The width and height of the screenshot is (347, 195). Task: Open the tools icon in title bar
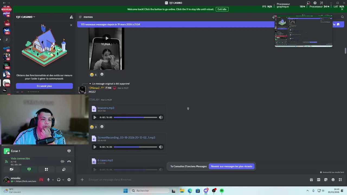[322, 3]
